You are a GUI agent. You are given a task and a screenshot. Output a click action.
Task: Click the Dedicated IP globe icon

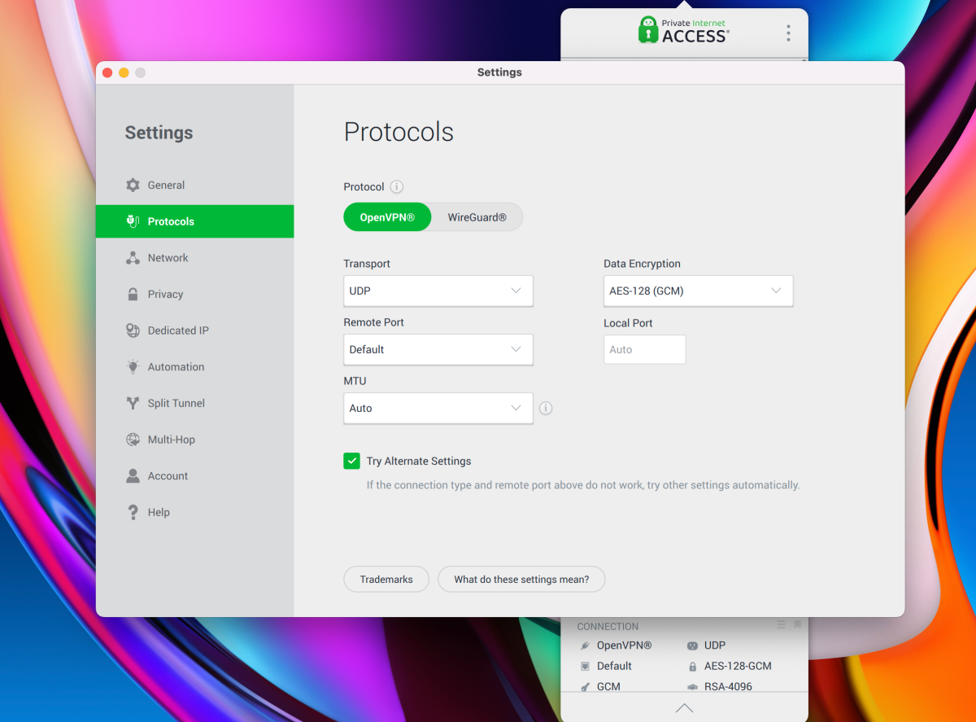(133, 330)
